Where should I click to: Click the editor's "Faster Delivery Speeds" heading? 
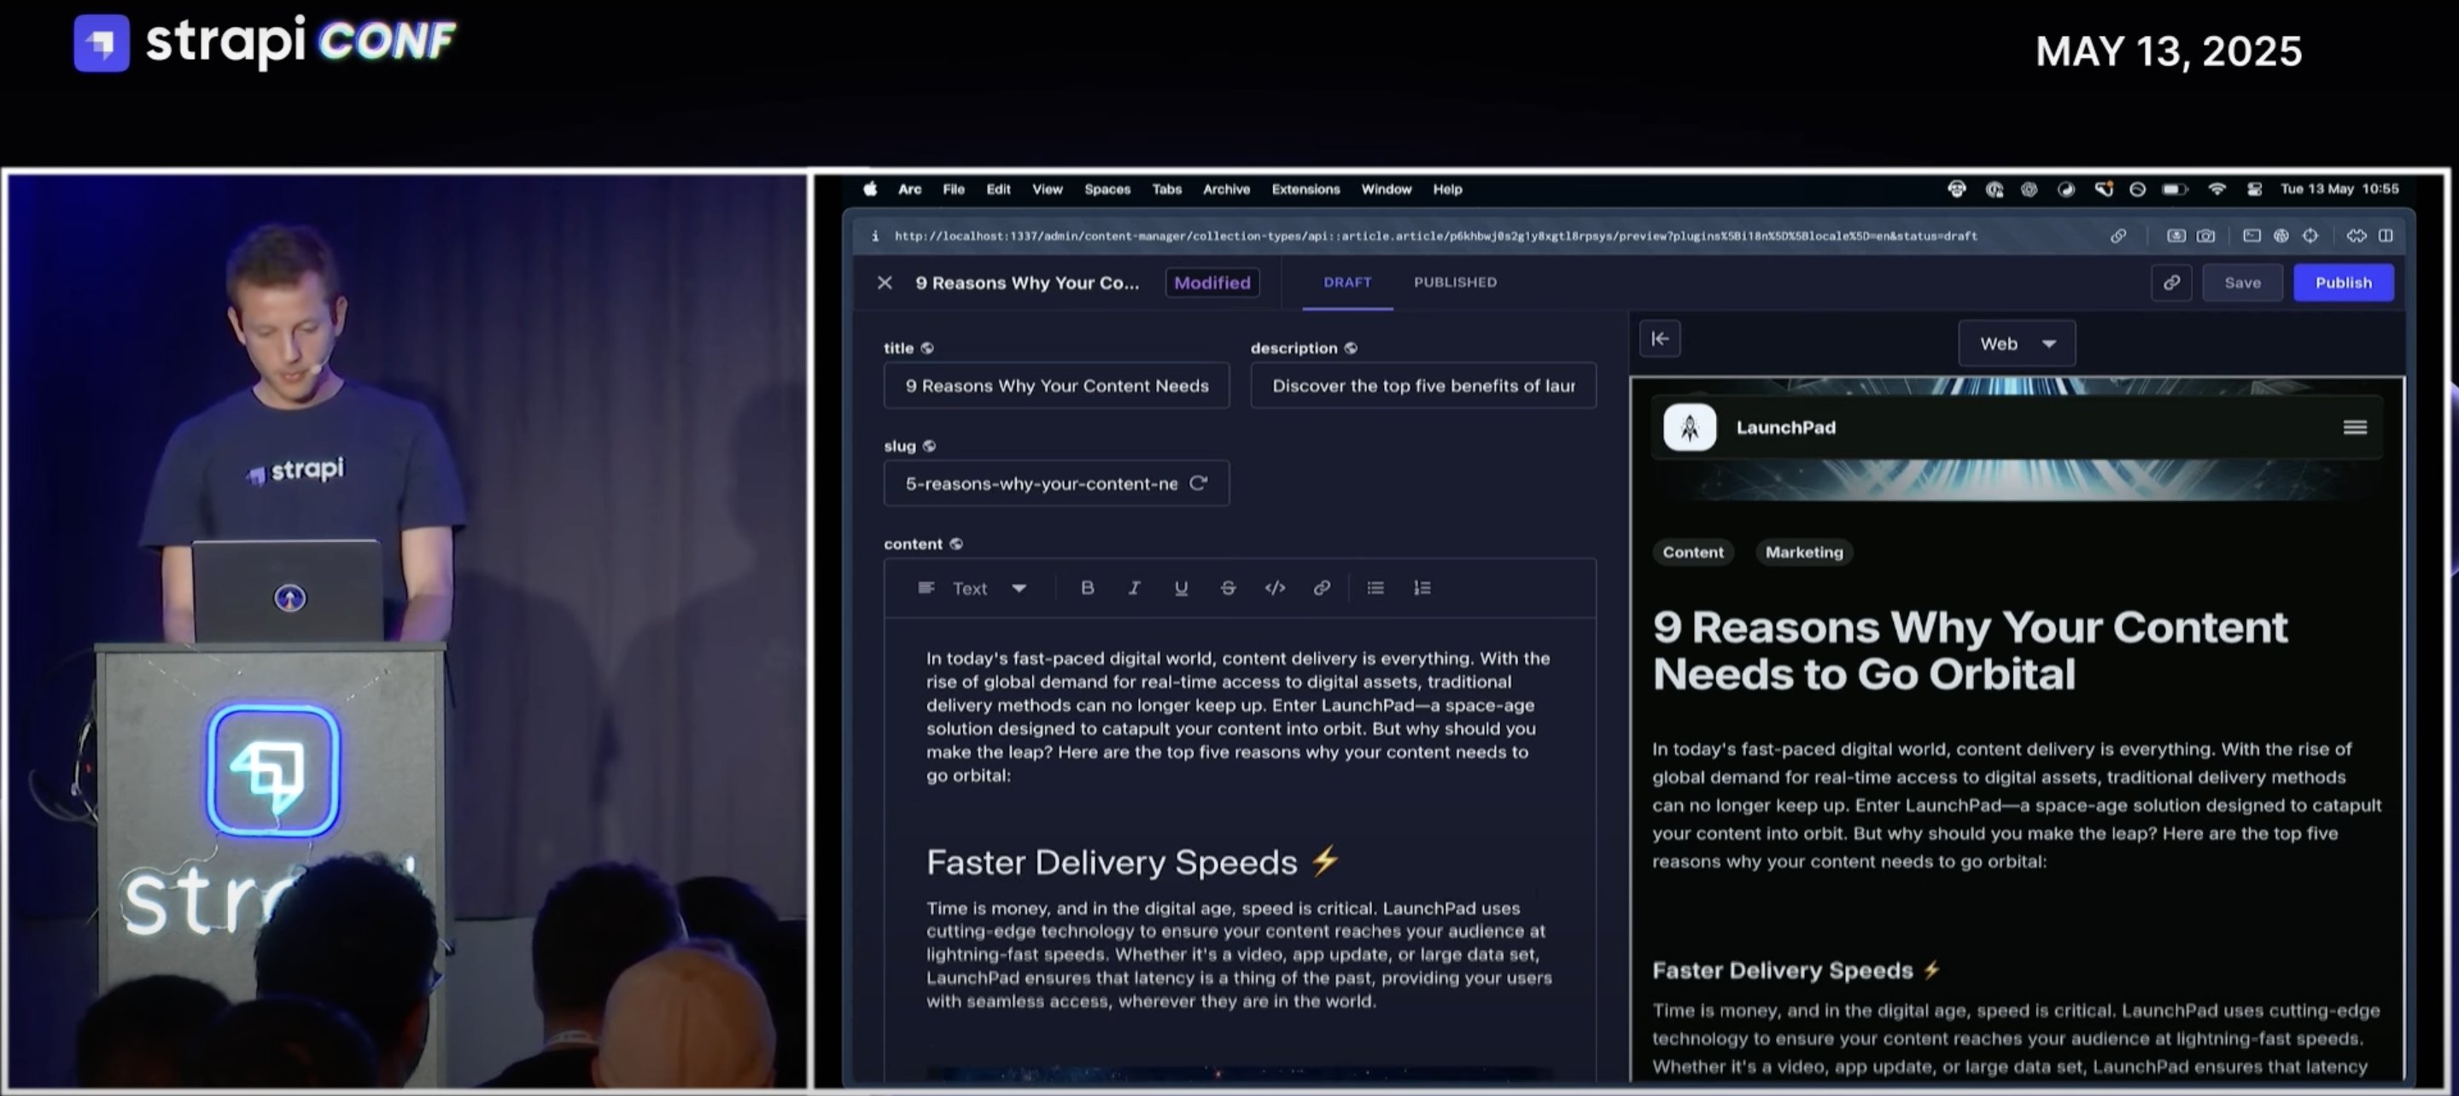(x=1133, y=862)
